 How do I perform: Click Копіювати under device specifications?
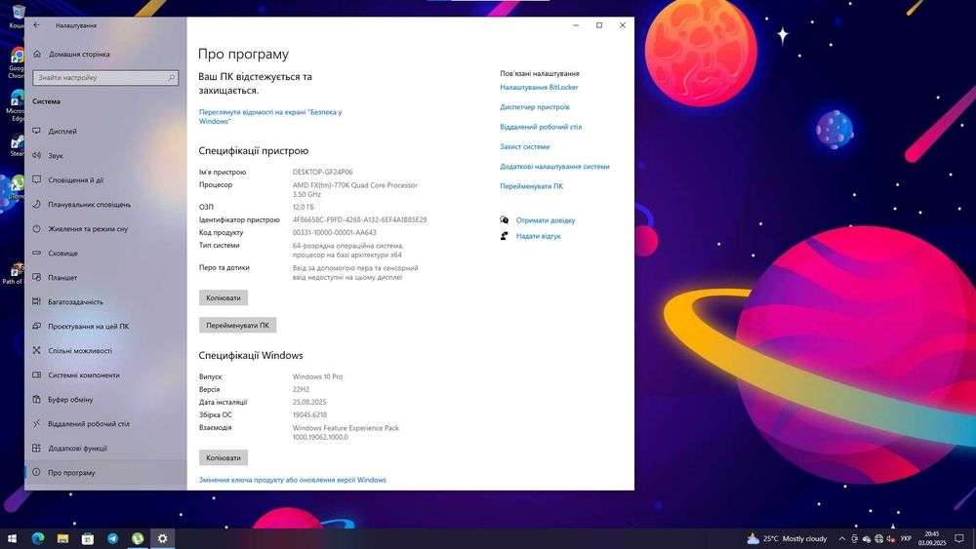click(224, 297)
